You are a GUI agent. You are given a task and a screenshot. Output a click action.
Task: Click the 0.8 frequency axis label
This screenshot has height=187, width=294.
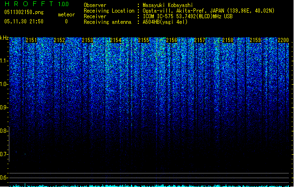[4, 131]
